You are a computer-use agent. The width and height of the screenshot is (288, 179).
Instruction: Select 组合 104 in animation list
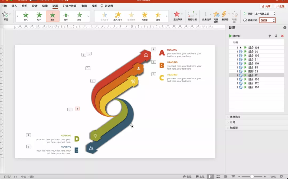coord(257,87)
